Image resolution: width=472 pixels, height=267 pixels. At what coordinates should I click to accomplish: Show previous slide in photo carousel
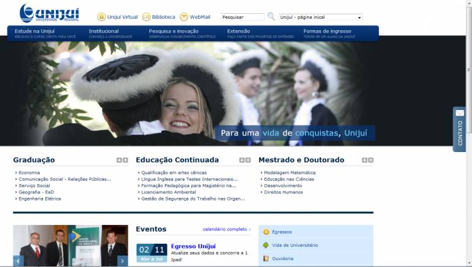[19, 261]
